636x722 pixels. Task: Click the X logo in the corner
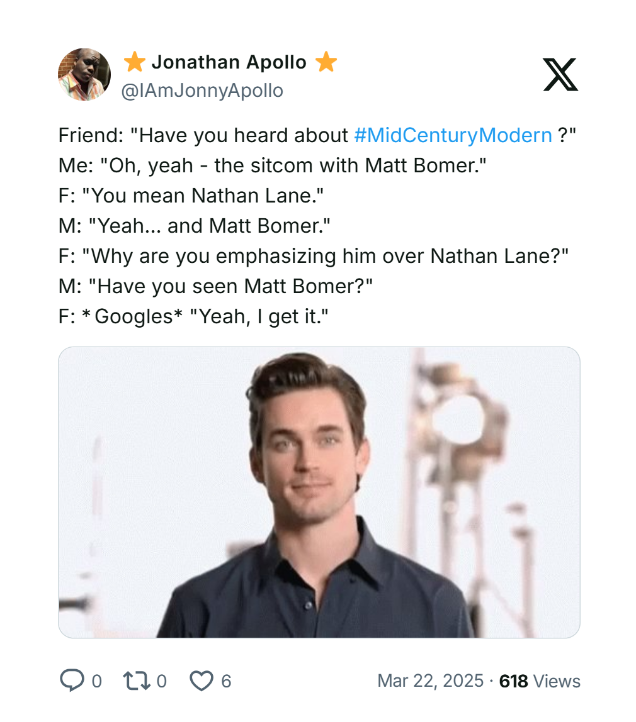[x=560, y=75]
